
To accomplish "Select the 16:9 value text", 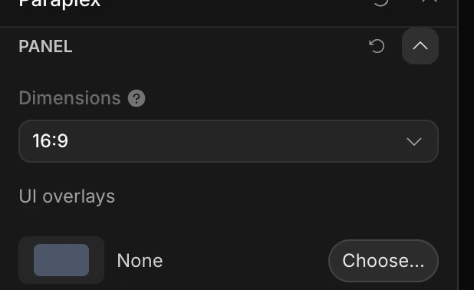I will [50, 141].
